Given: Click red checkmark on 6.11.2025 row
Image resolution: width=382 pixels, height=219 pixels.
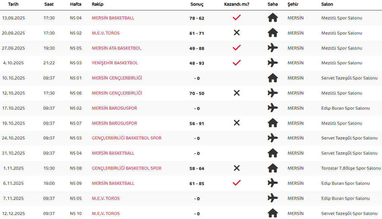Looking at the screenshot, I should point(237,183).
